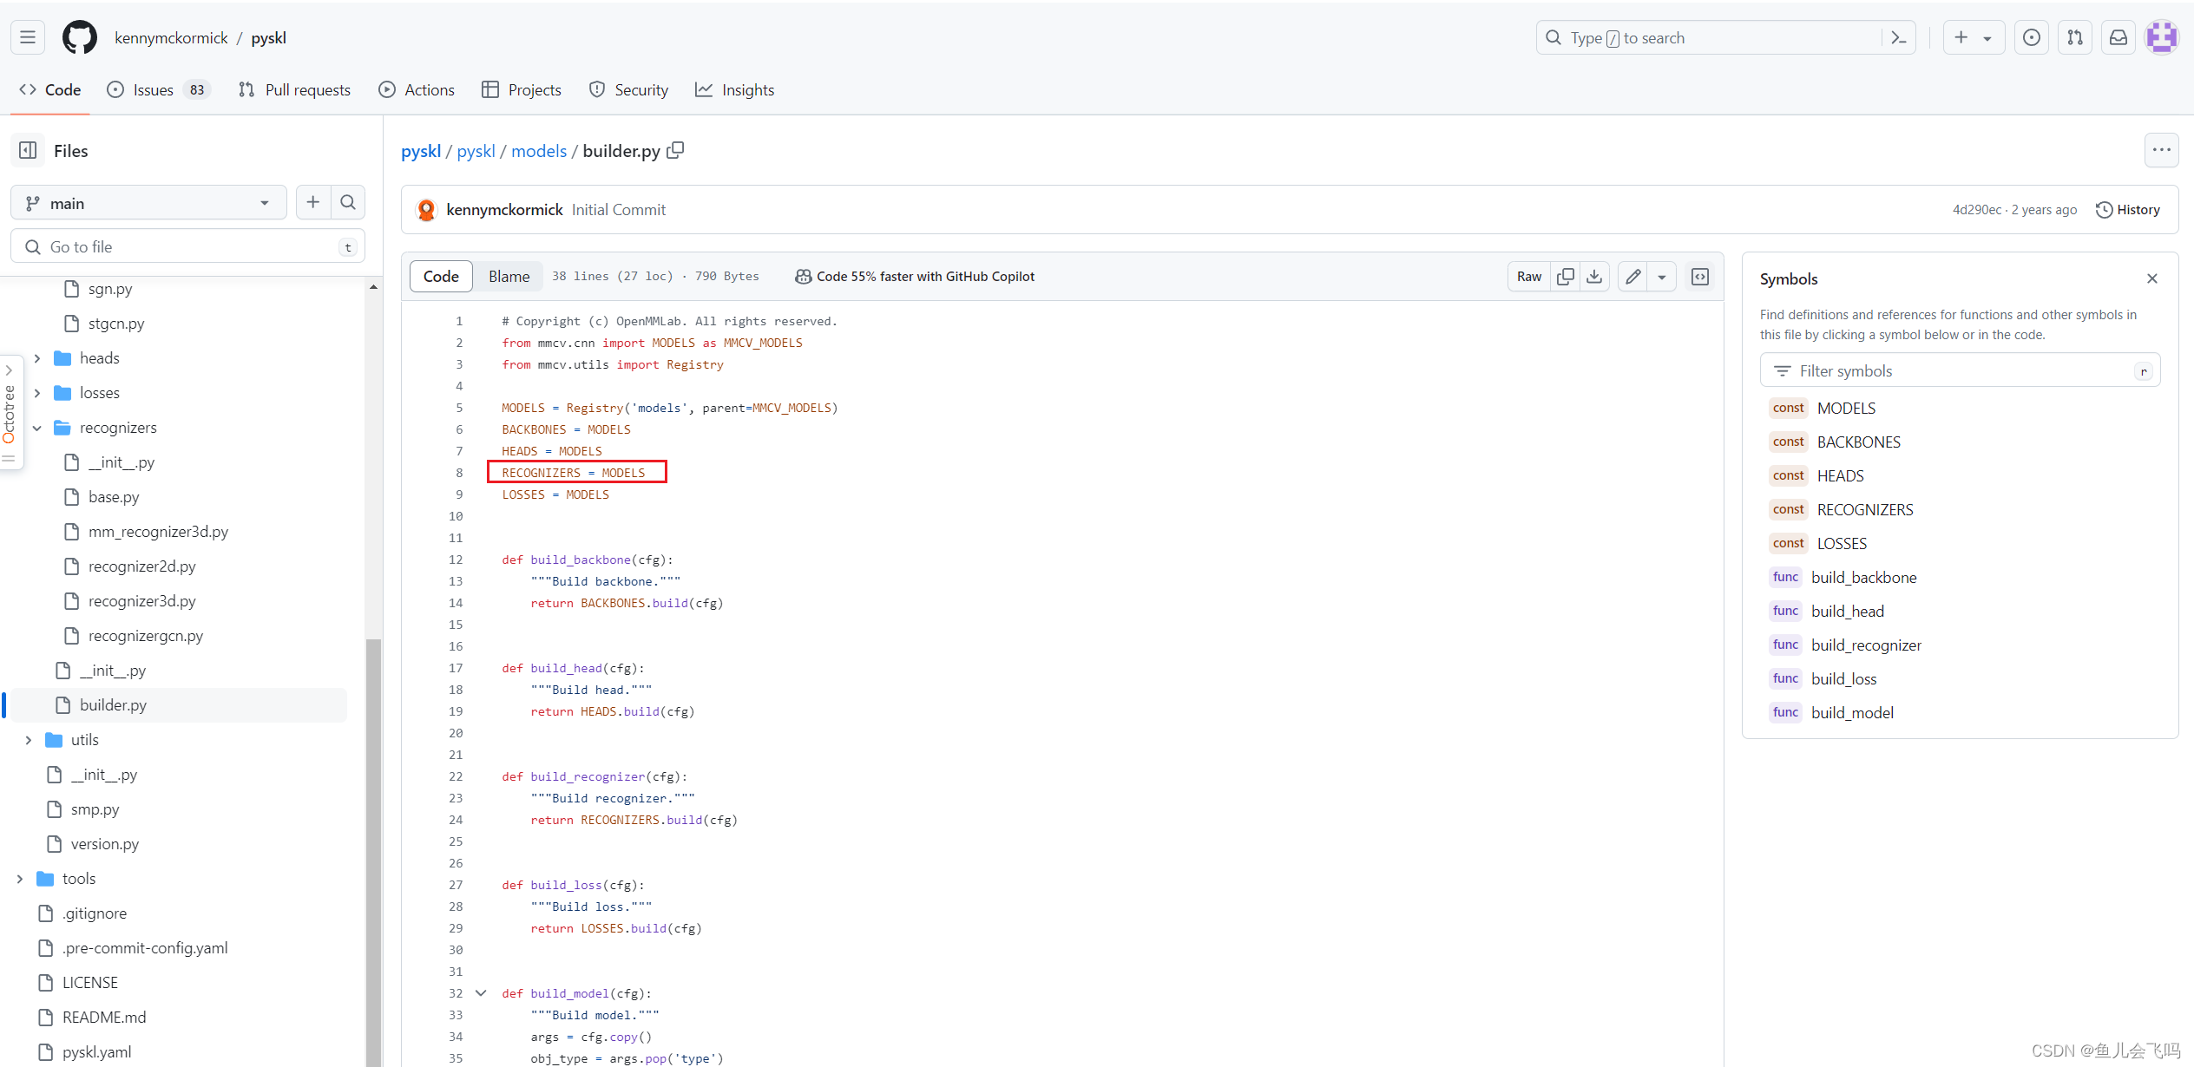Switch to the Blame view
The height and width of the screenshot is (1067, 2194).
(x=508, y=276)
